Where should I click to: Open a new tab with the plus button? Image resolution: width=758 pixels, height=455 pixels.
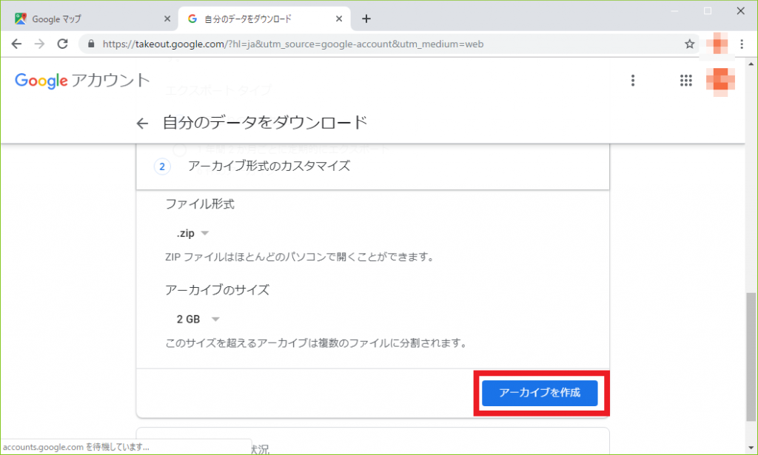366,18
